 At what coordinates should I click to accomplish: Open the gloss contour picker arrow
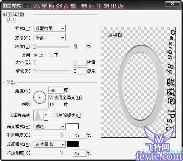46,115
